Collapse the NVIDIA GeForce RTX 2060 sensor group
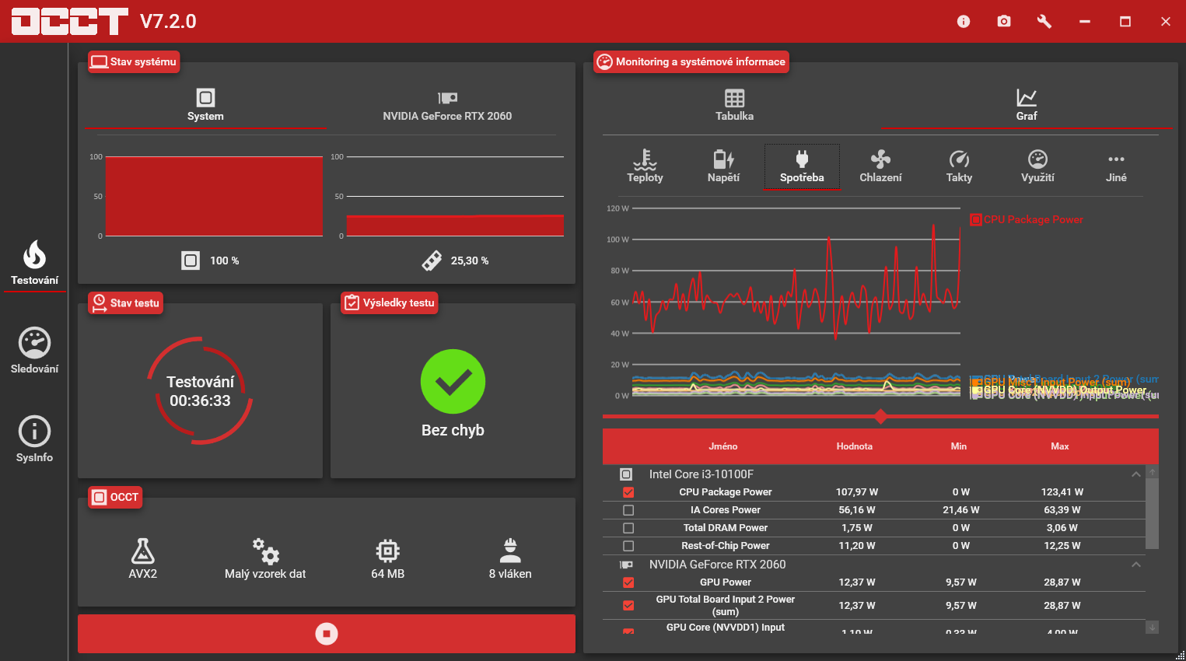Screen dimensions: 1186x661 tap(1136, 565)
